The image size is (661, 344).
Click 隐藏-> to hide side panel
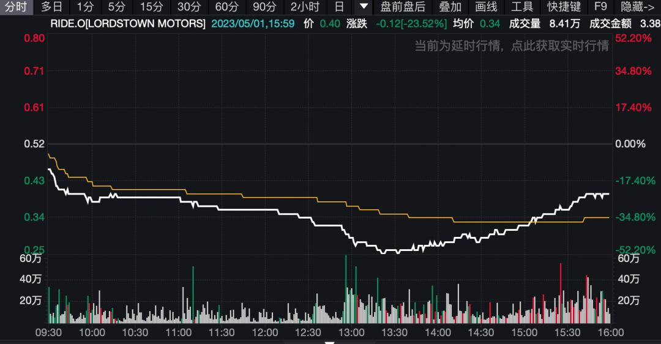637,7
